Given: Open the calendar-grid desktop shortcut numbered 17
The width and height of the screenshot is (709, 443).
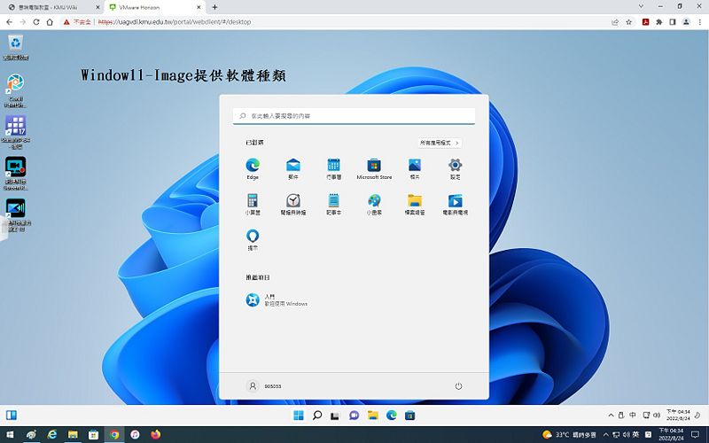Looking at the screenshot, I should click(x=16, y=131).
